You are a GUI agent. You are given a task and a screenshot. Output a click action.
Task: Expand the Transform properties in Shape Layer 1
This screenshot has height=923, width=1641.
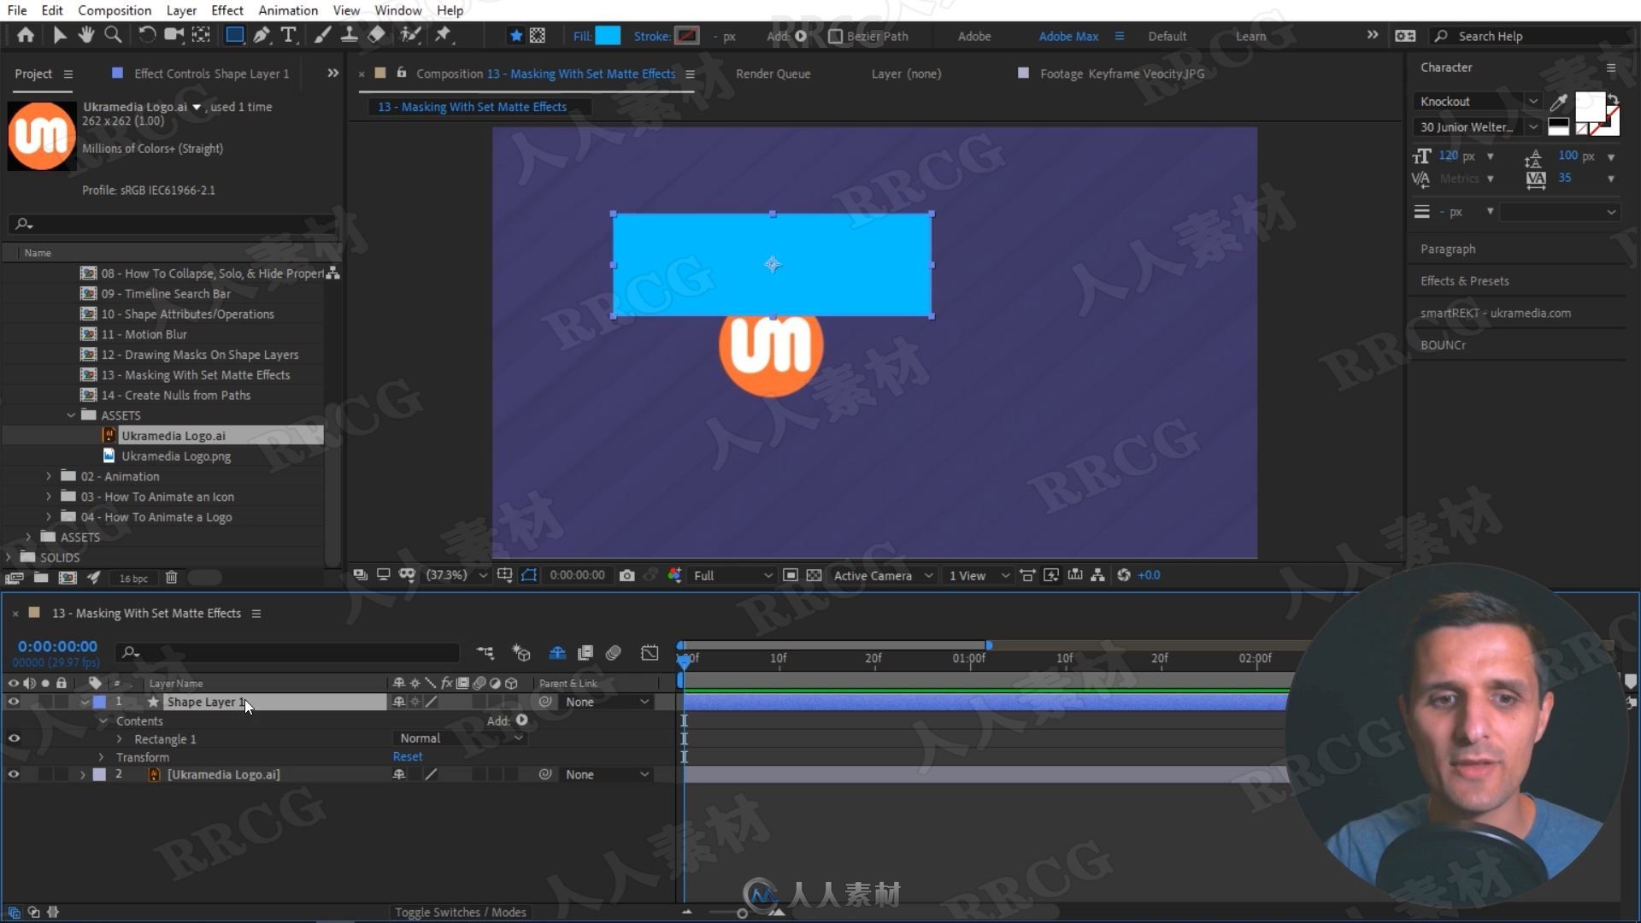[103, 756]
